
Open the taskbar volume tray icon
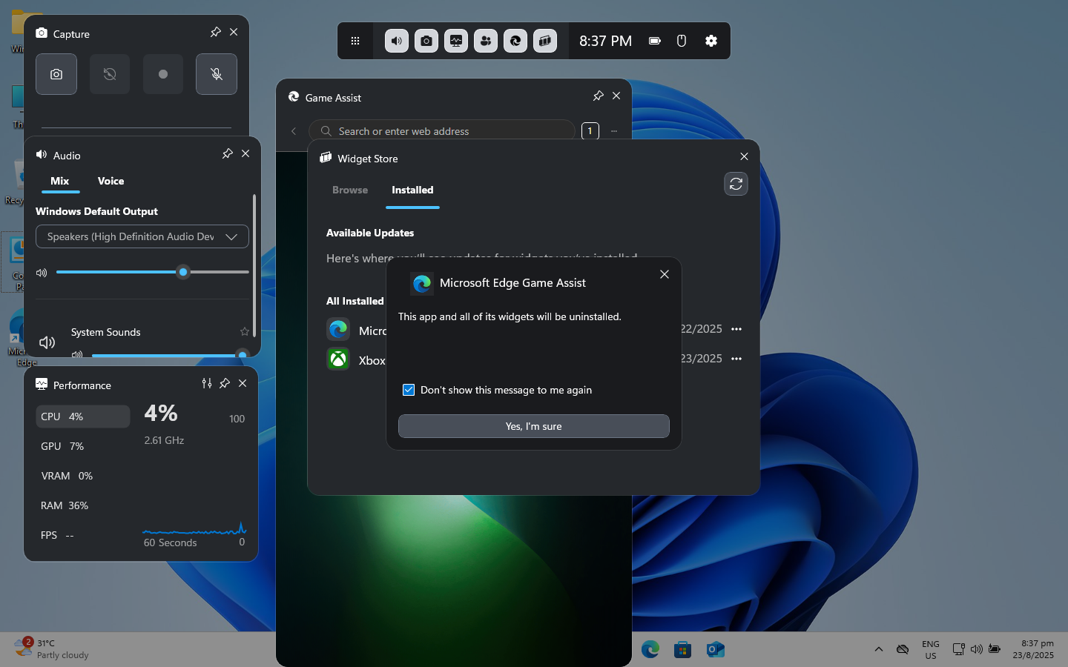coord(977,649)
